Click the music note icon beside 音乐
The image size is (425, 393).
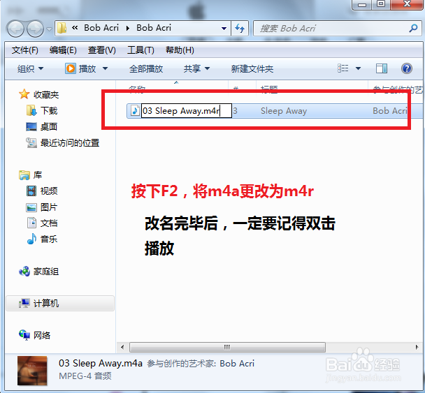pos(31,239)
